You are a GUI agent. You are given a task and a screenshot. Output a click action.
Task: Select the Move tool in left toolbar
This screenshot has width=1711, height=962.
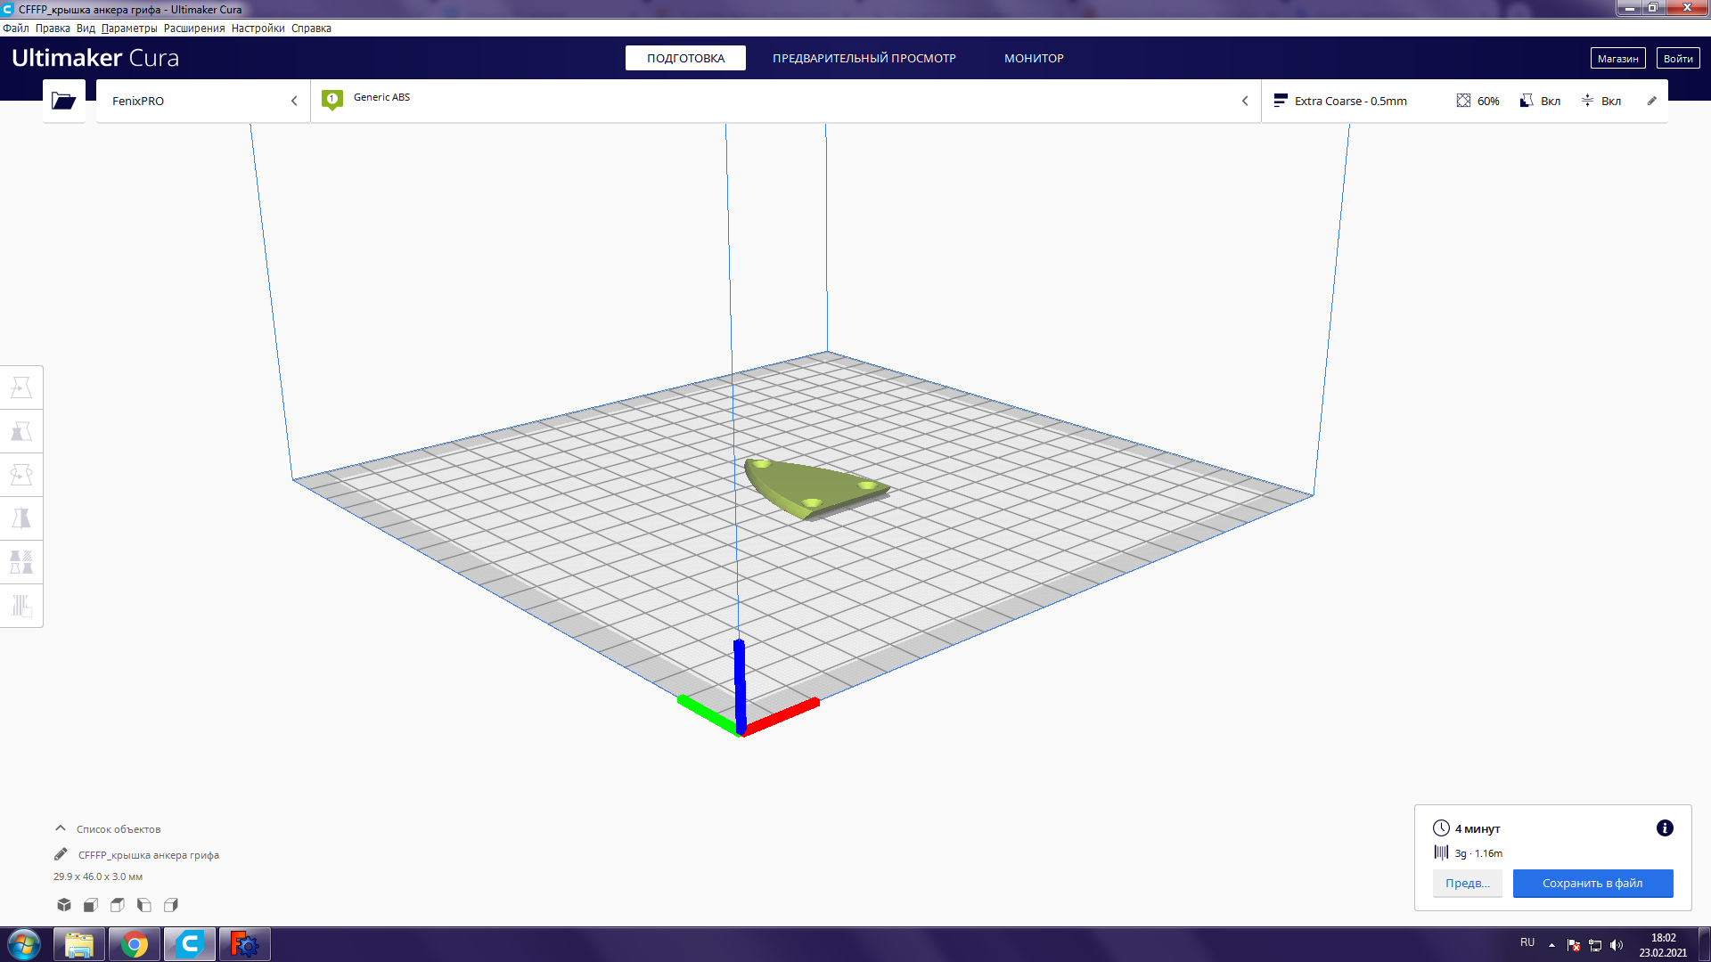coord(21,387)
